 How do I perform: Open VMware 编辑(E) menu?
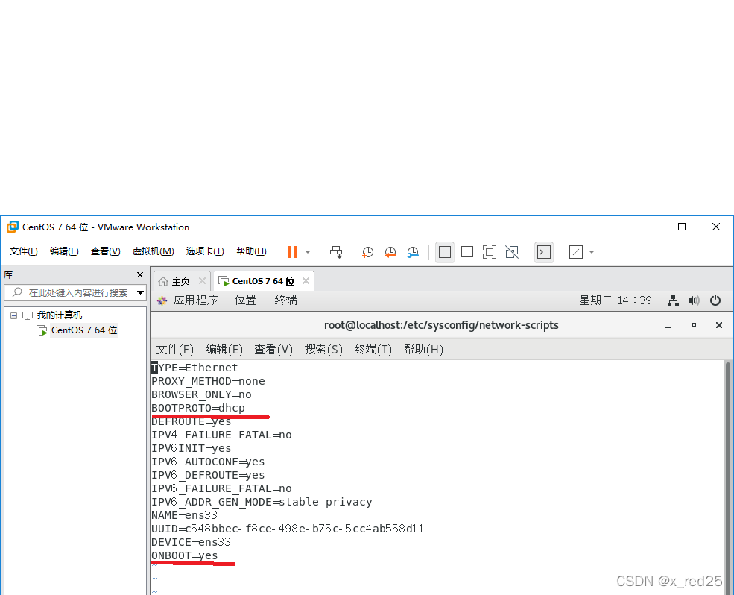pos(64,251)
